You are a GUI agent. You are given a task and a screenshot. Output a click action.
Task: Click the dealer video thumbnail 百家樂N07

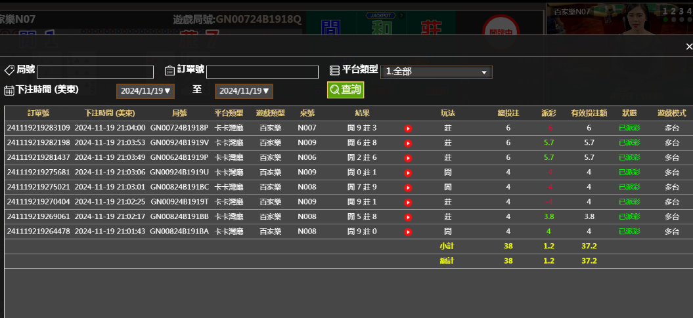[x=619, y=19]
